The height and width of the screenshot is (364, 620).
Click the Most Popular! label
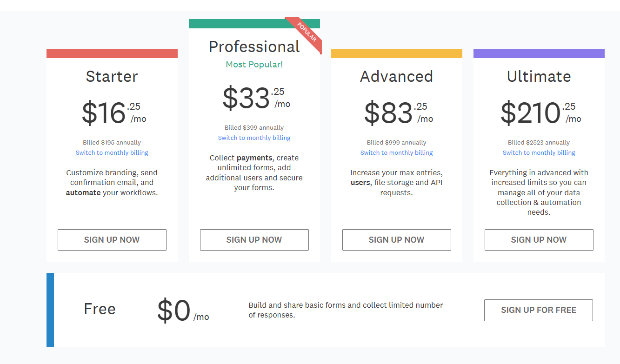click(x=254, y=64)
